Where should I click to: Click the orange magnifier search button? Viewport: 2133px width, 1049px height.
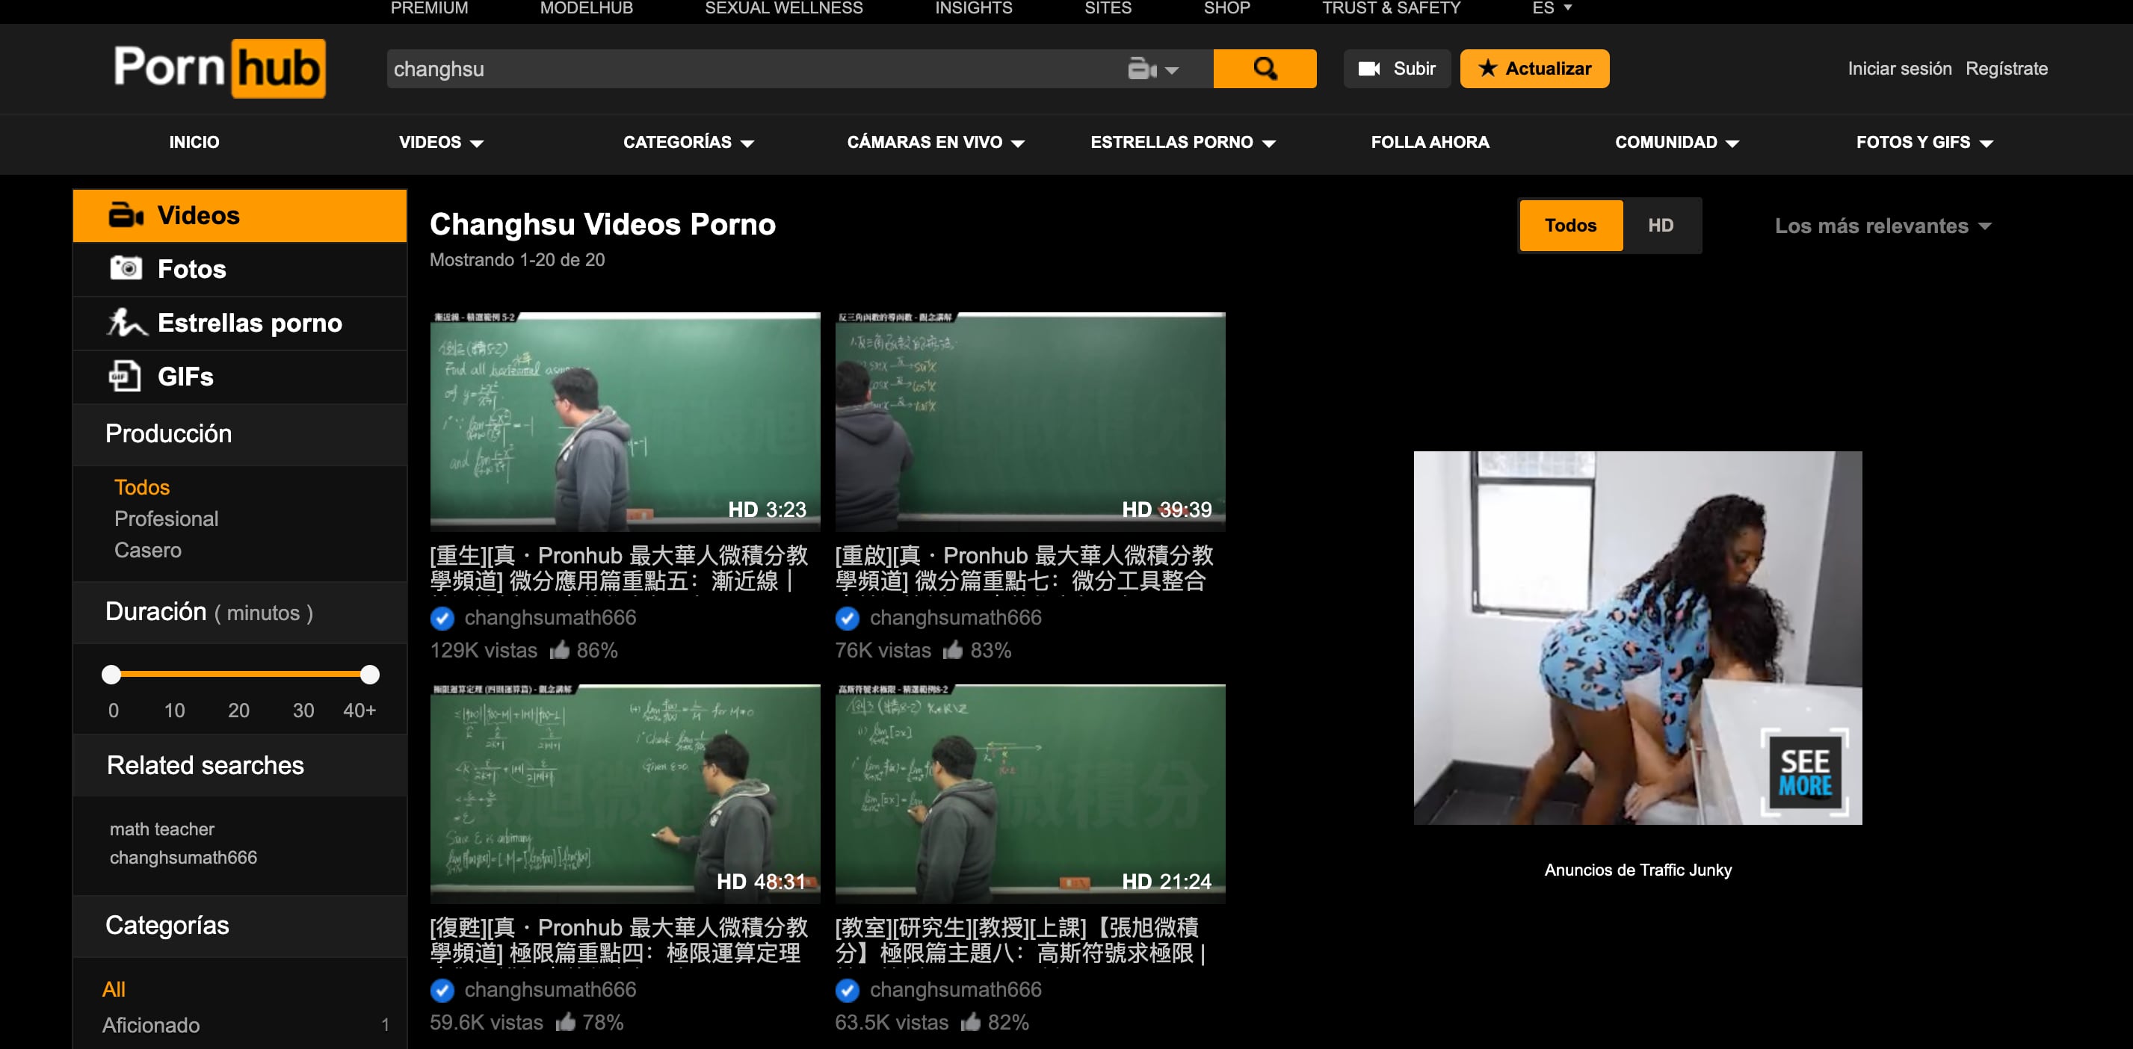[1264, 69]
